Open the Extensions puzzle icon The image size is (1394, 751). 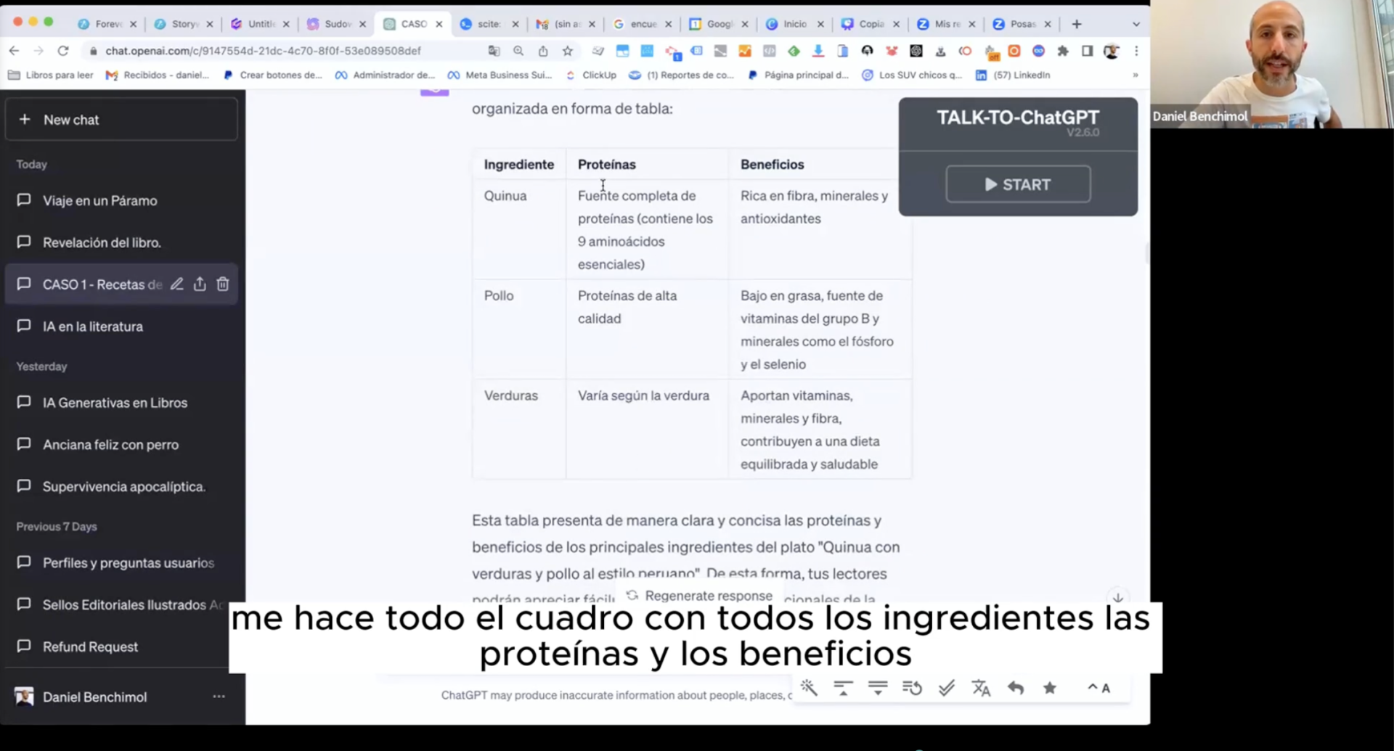click(x=1063, y=51)
